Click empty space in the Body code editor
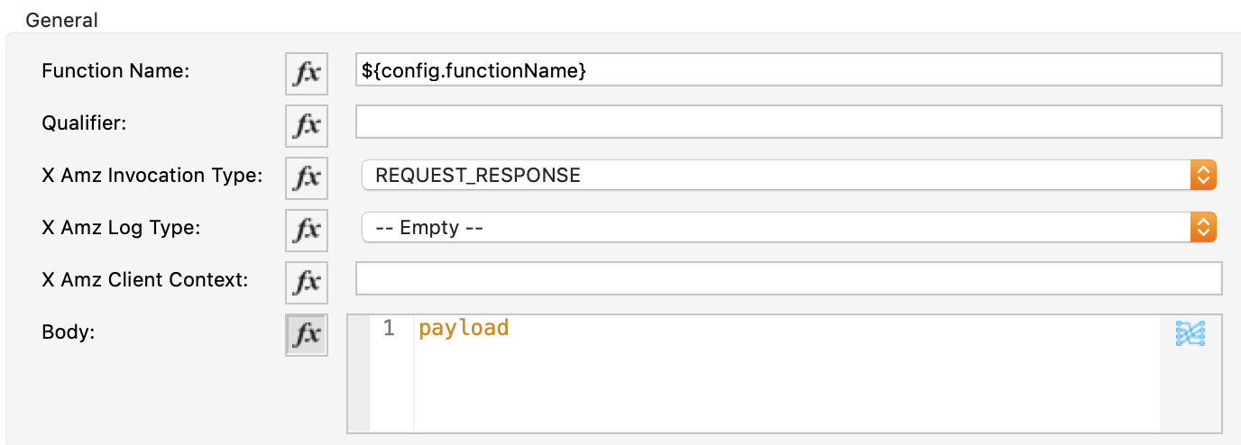Viewport: 1241px width, 445px height. pyautogui.click(x=785, y=387)
